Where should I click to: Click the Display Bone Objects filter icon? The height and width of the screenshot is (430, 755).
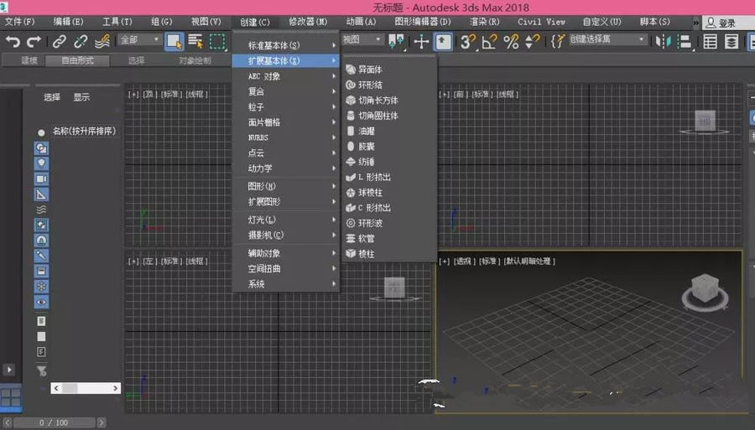(41, 256)
